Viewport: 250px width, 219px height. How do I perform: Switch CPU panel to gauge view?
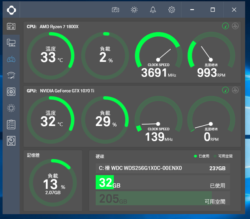225,26
